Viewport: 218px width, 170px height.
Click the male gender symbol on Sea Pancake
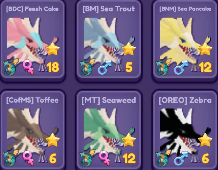pos(181,67)
